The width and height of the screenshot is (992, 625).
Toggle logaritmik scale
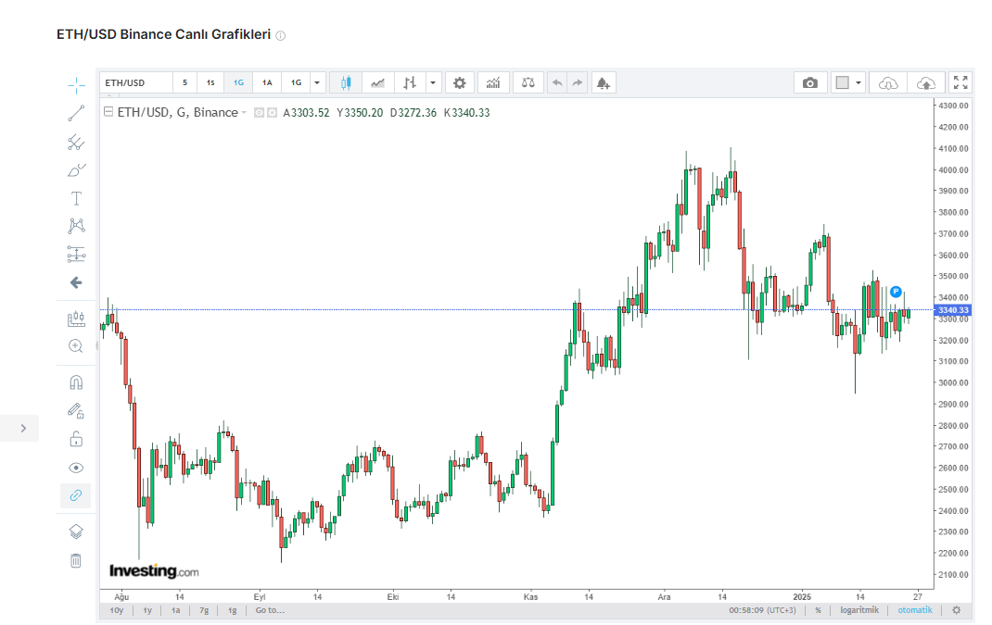(x=859, y=610)
